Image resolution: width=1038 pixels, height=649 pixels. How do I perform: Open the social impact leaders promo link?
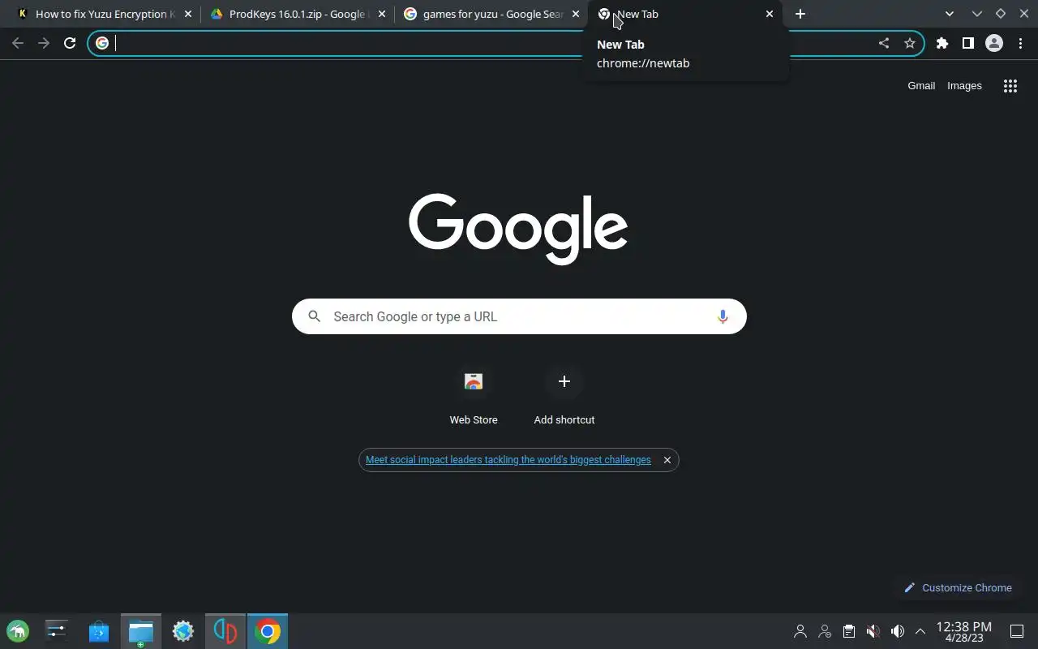tap(508, 460)
